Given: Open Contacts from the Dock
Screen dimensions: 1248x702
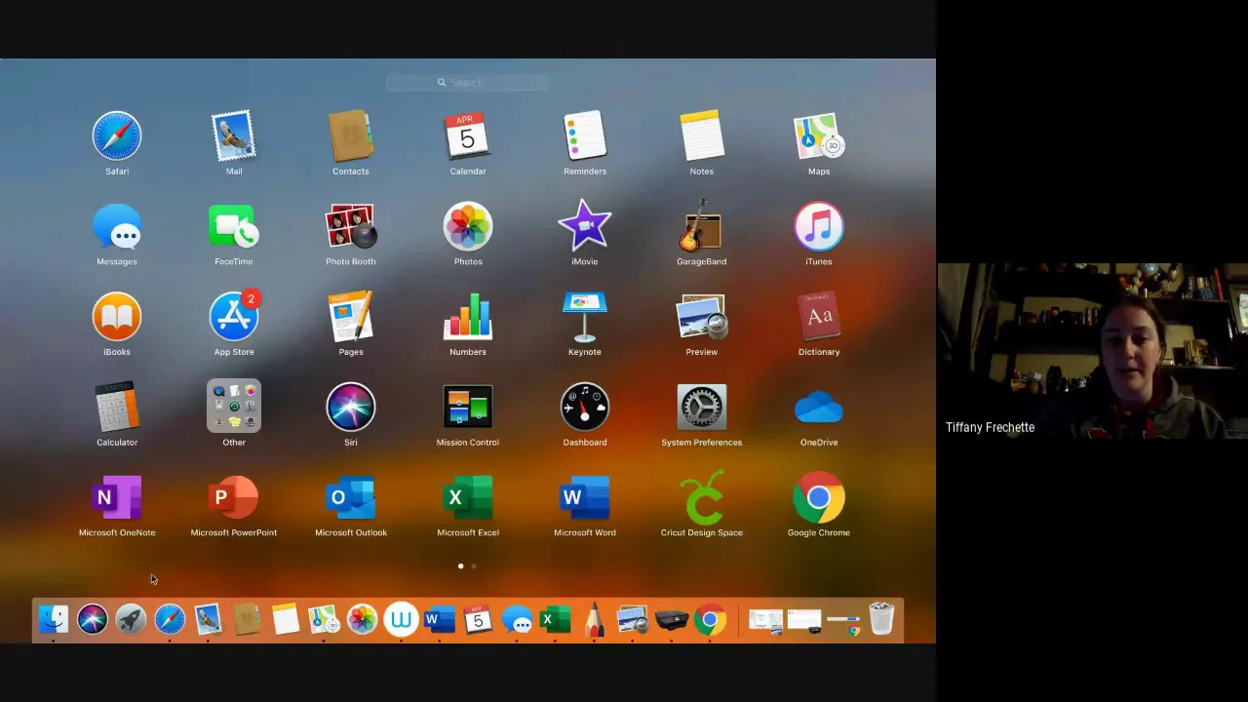Looking at the screenshot, I should 247,619.
